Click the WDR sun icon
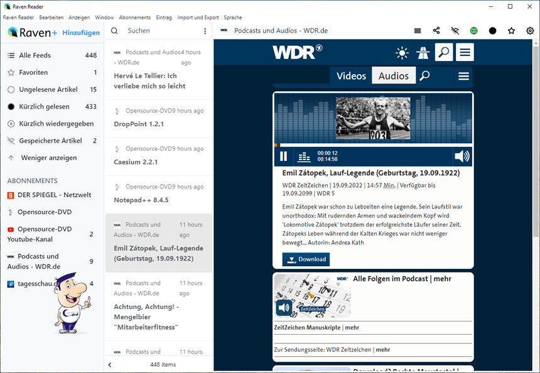The height and width of the screenshot is (373, 540). [x=402, y=52]
